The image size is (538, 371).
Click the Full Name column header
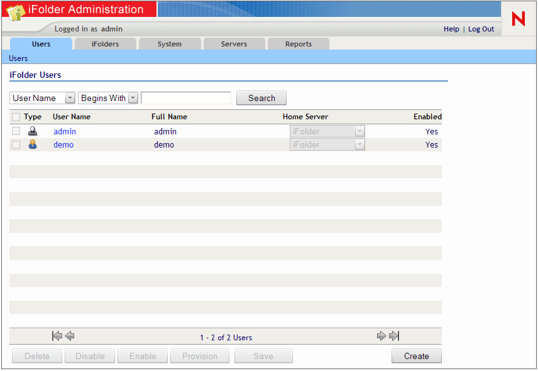(x=170, y=117)
